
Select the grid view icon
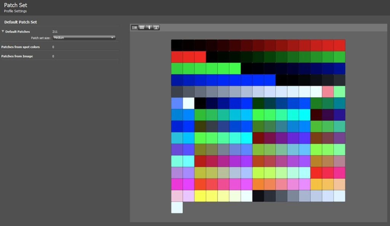click(142, 27)
